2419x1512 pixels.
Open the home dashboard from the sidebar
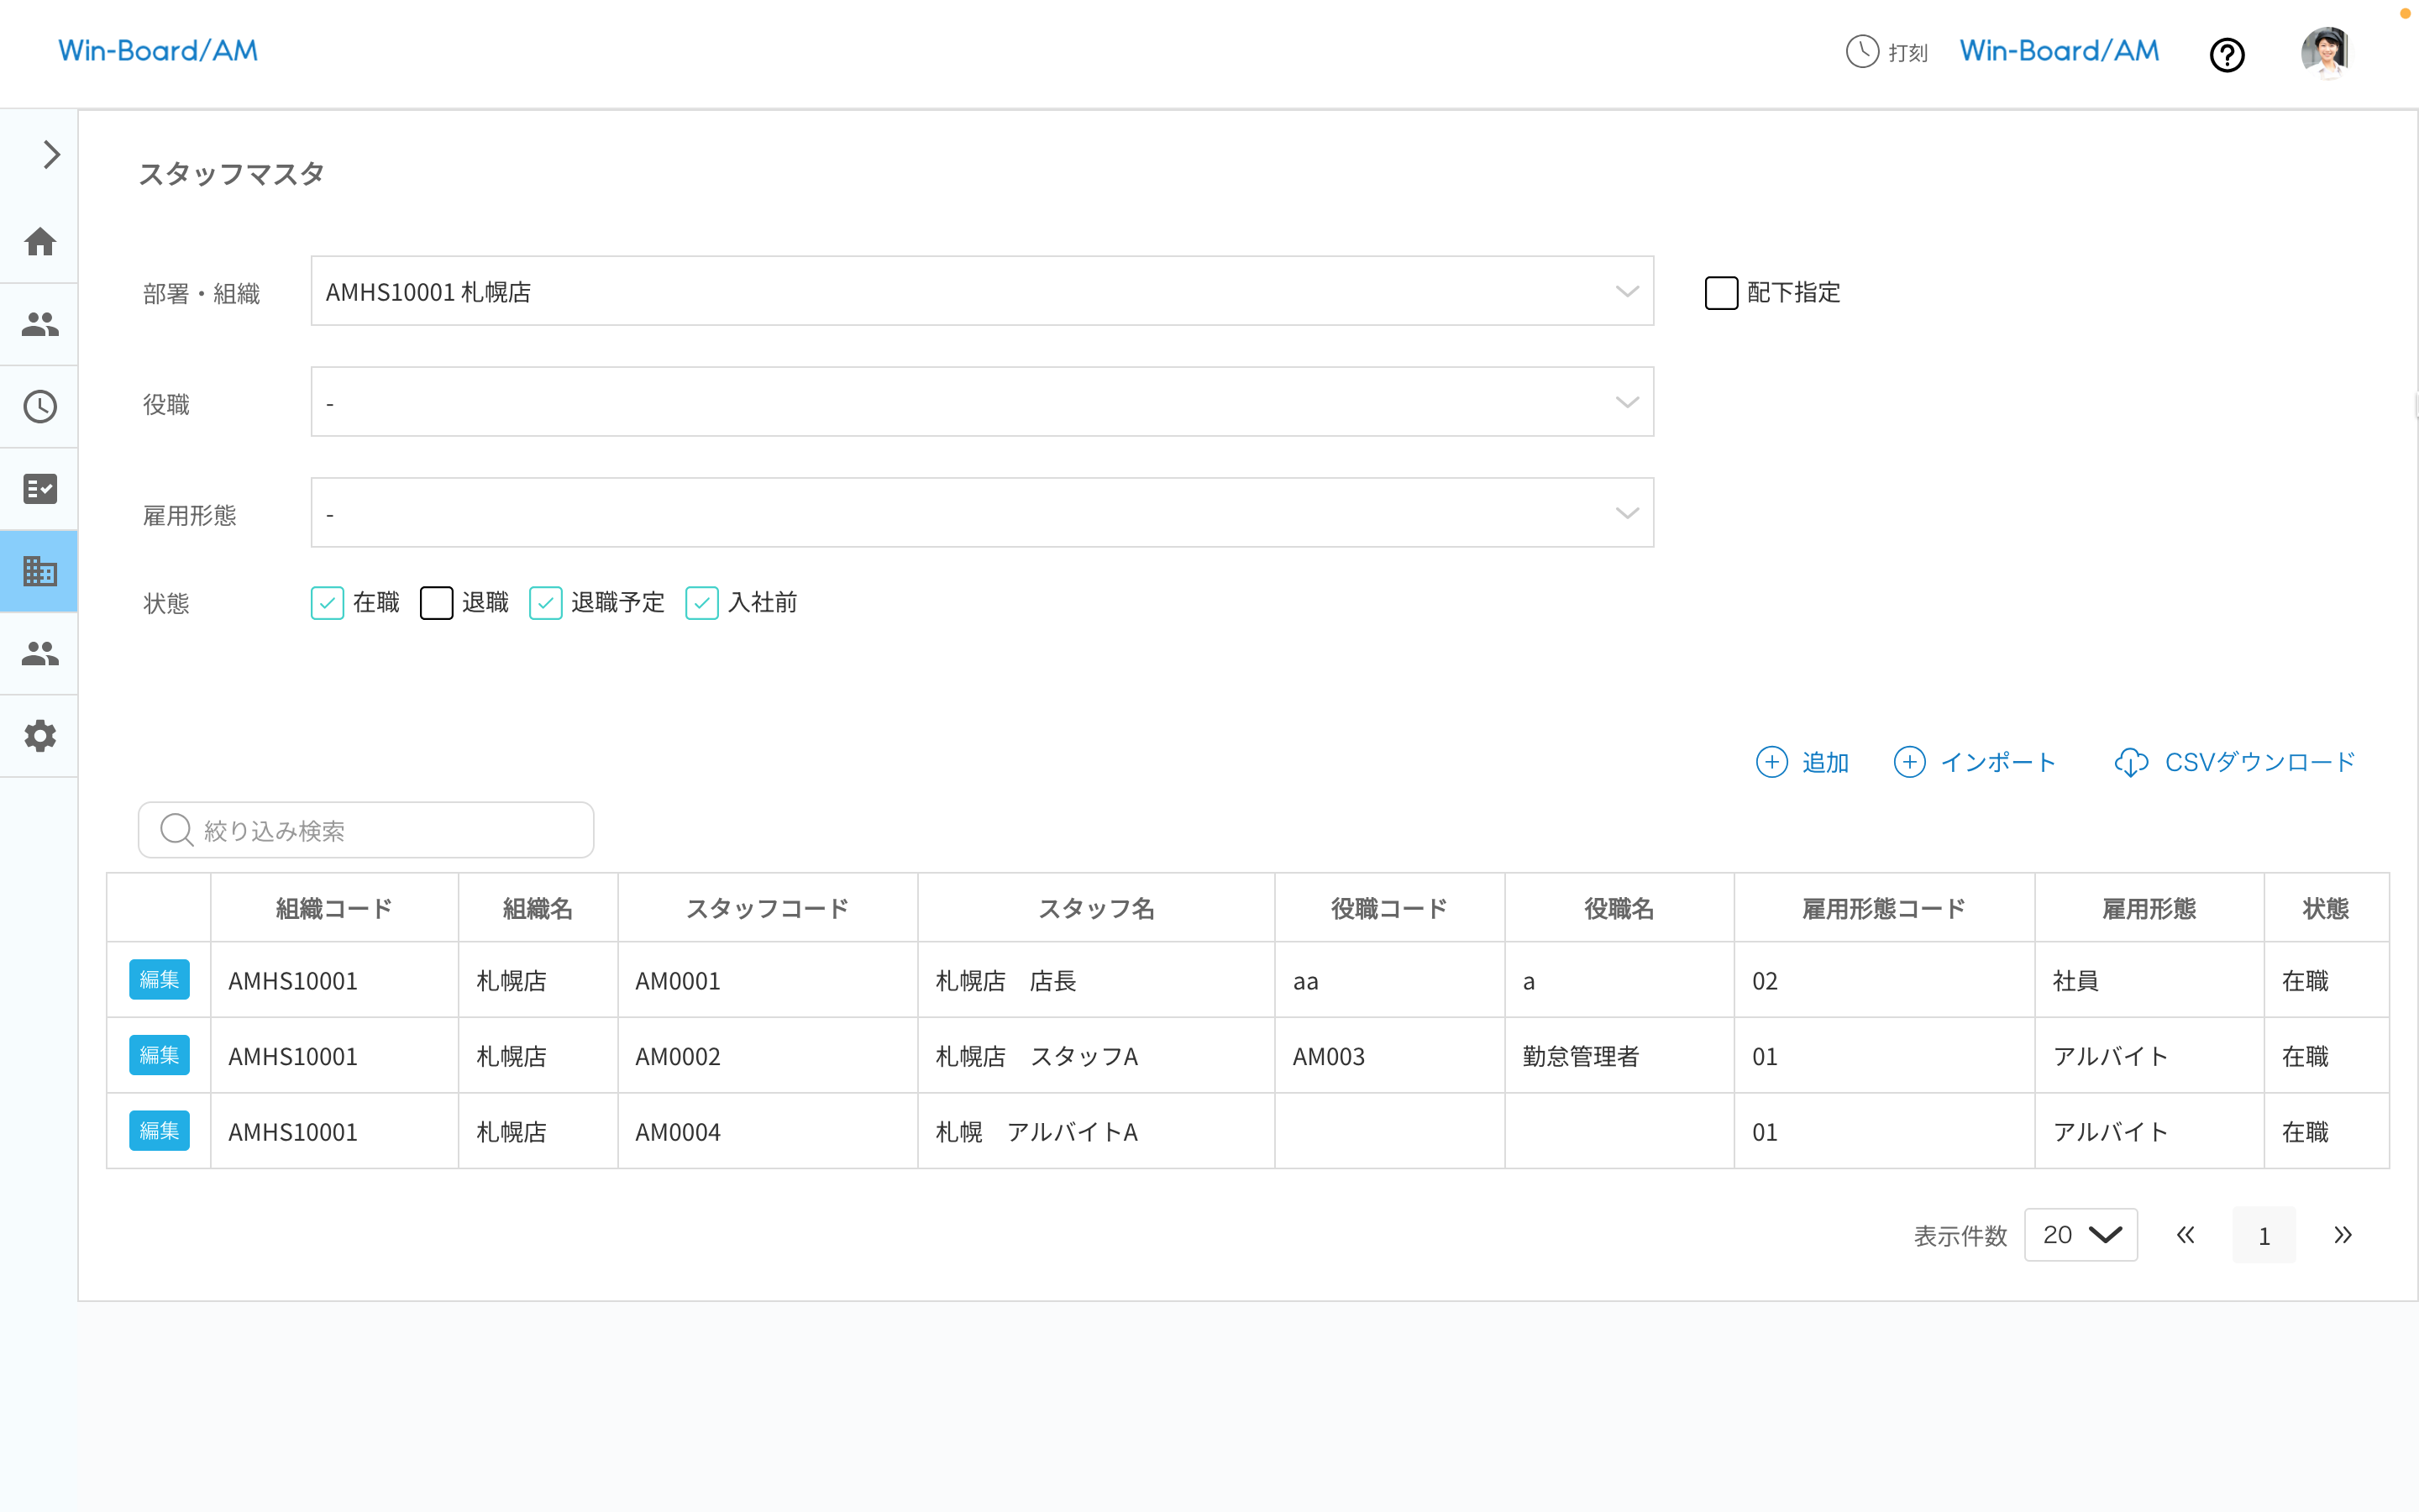40,241
